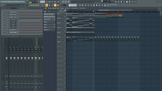This screenshot has height=91, width=162.
Task: Mute Track 6 green dot
Action: pos(65,40)
